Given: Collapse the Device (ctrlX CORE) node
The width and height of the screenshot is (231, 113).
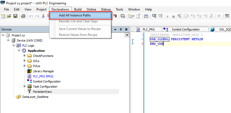Looking at the screenshot, I should tap(8, 40).
